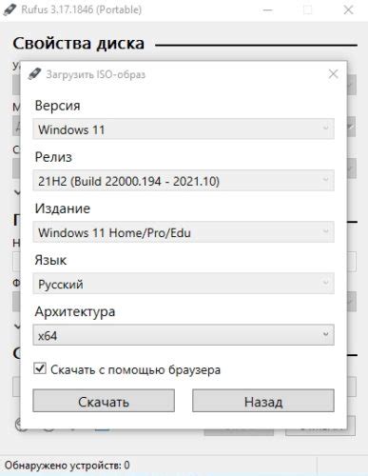Image resolution: width=368 pixels, height=476 pixels.
Task: Expand the Релиз dropdown with 21H2 build
Action: click(x=184, y=180)
